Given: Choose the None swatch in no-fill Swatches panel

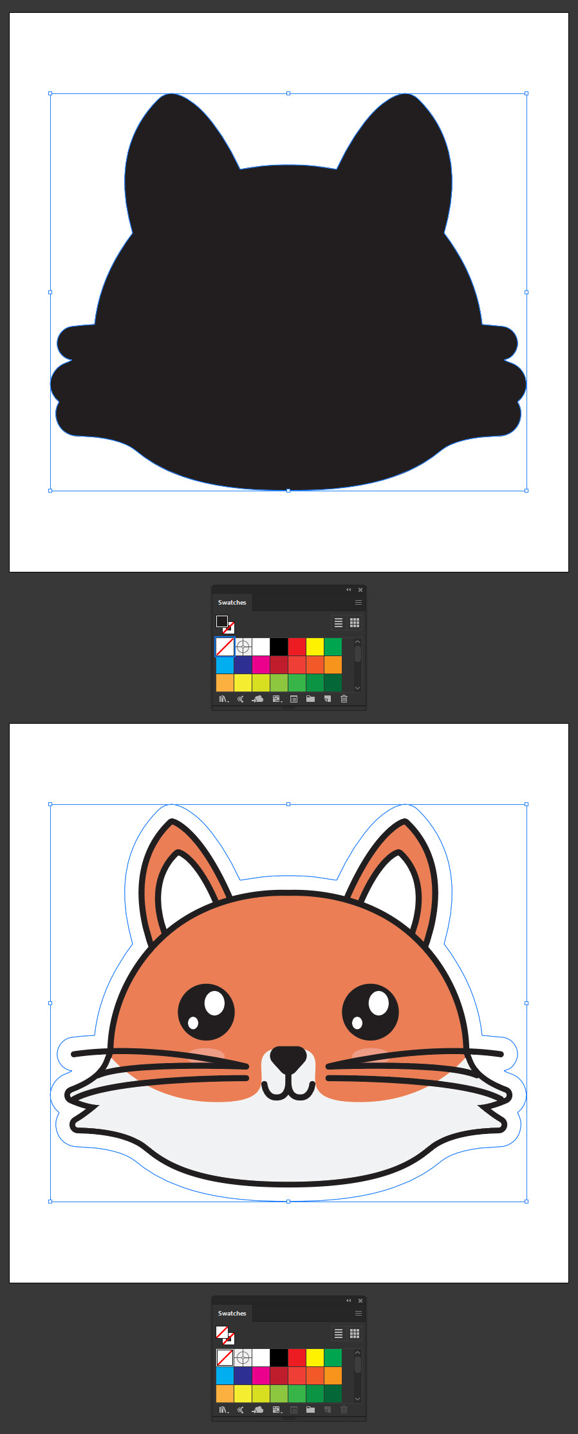Looking at the screenshot, I should point(225,1357).
